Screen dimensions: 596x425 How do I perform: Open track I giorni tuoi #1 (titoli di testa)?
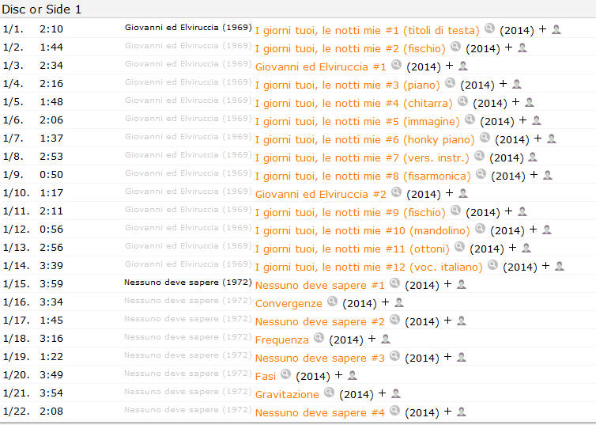pos(368,30)
